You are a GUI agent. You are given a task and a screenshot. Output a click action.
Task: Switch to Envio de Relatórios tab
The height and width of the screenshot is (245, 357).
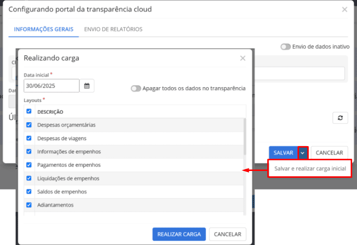click(x=113, y=29)
